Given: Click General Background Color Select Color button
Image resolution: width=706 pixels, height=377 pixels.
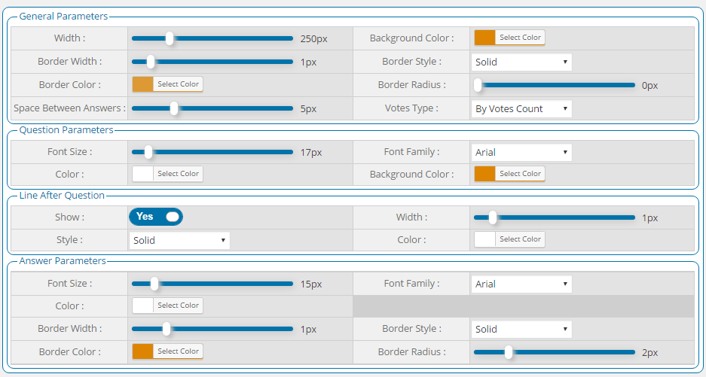Looking at the screenshot, I should pos(520,38).
